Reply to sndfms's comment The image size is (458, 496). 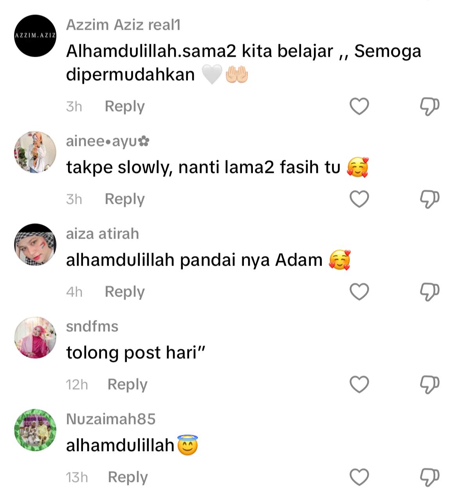[127, 385]
